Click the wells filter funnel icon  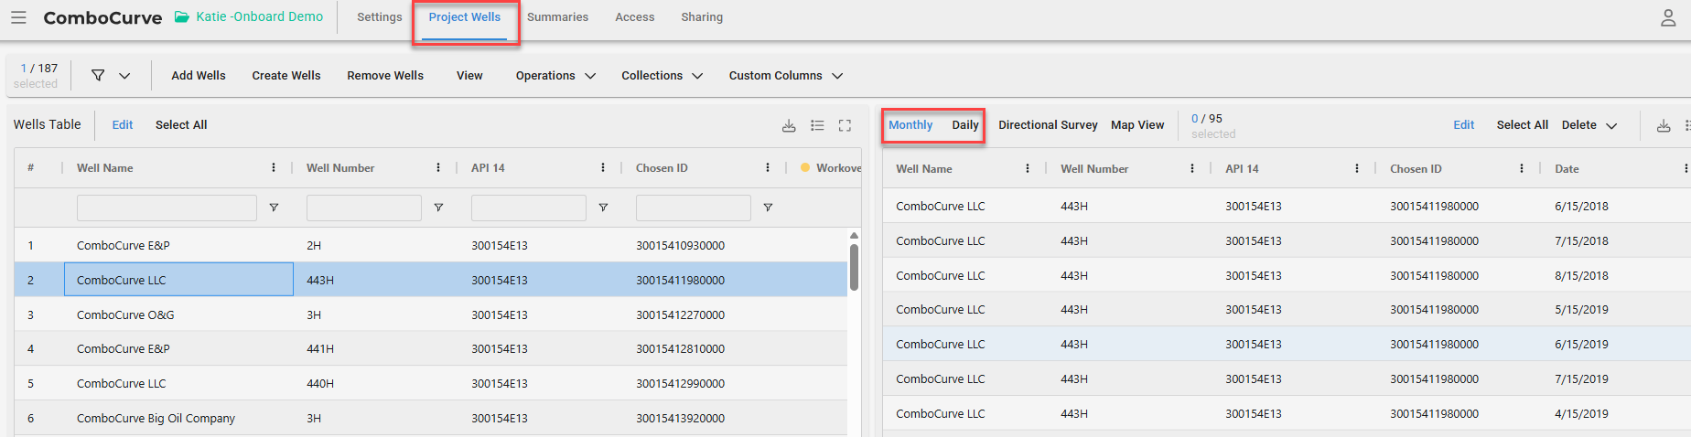coord(98,76)
